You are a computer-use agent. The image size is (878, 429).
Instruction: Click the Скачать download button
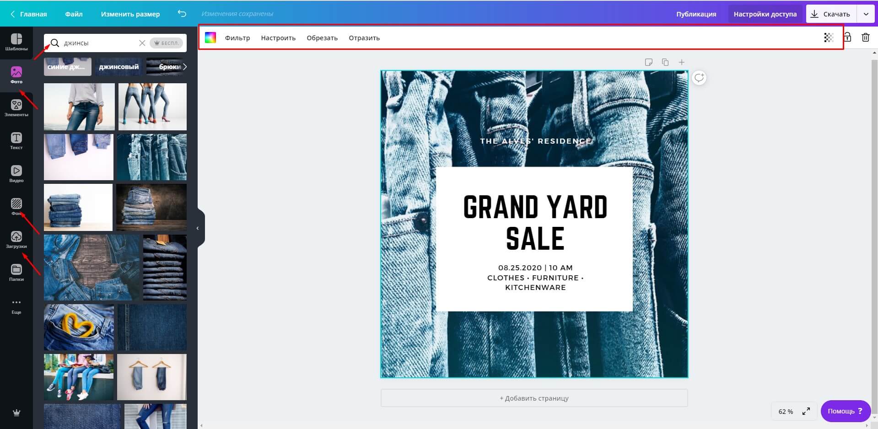tap(830, 14)
